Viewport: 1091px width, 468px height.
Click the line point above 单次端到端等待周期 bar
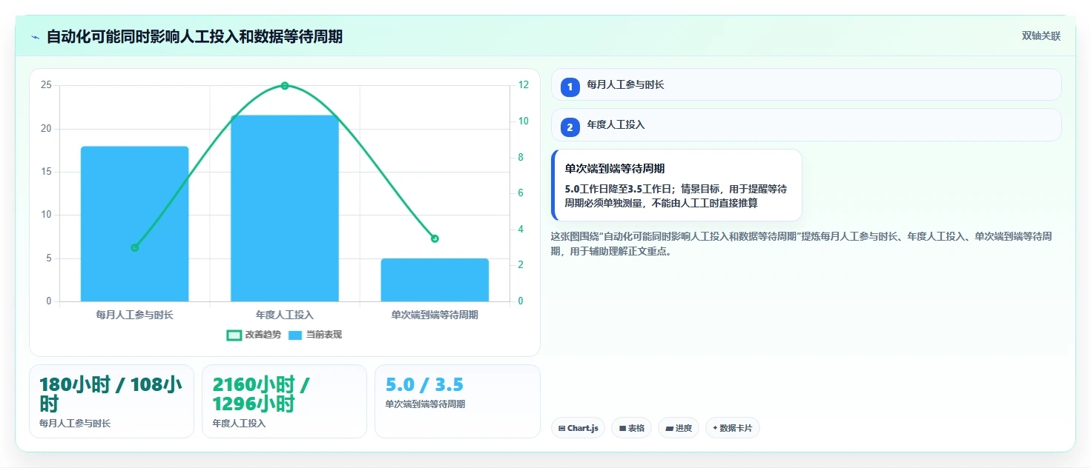pos(435,238)
